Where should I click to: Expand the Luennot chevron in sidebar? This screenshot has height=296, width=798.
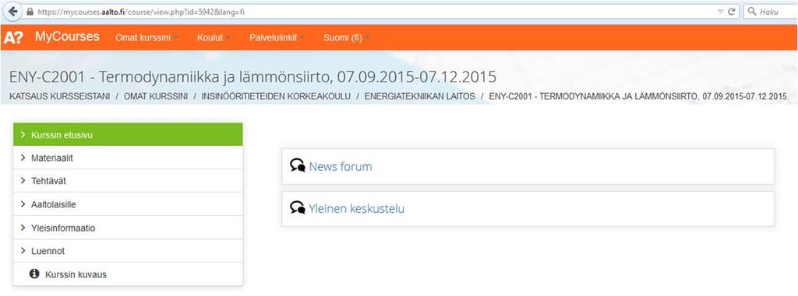23,251
